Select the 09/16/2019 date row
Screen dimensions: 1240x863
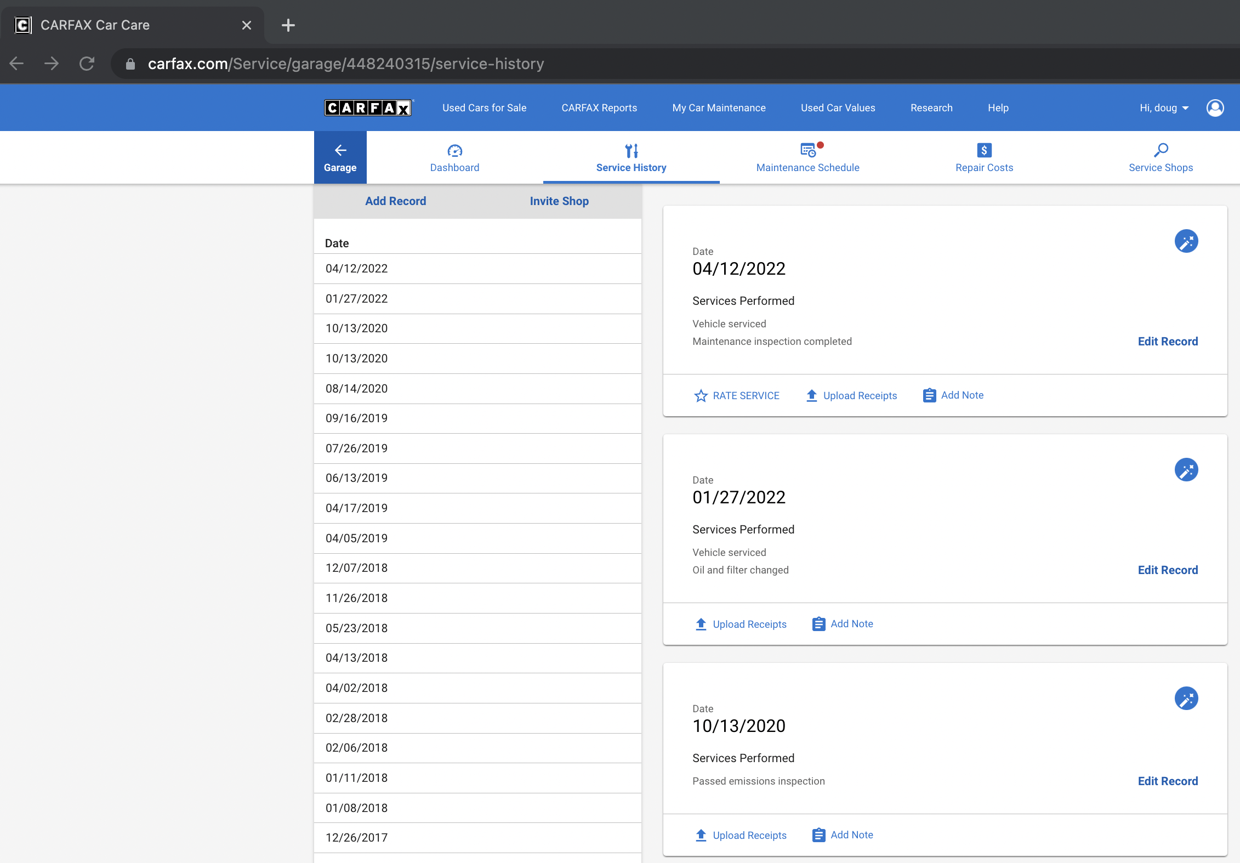tap(477, 418)
